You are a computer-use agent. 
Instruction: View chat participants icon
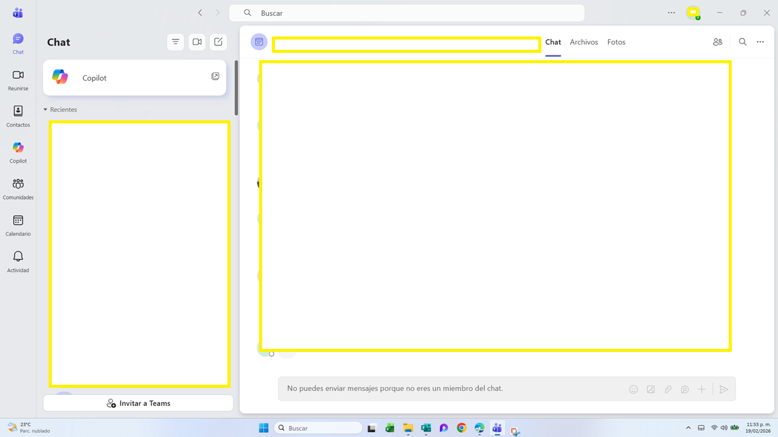pyautogui.click(x=718, y=42)
